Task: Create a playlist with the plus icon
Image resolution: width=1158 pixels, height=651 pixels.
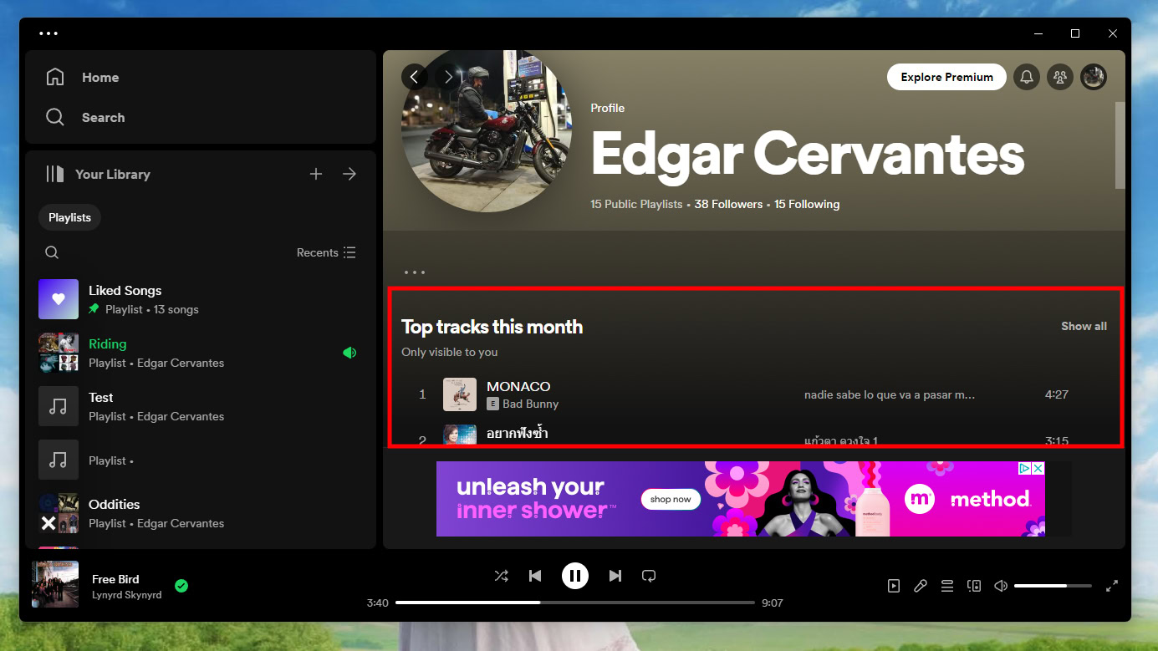Action: pyautogui.click(x=316, y=174)
